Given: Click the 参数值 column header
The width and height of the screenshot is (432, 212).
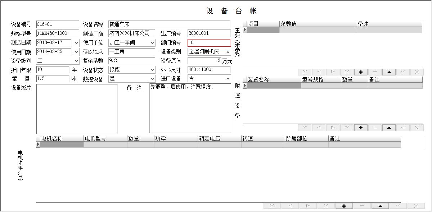Looking at the screenshot, I should coord(318,24).
